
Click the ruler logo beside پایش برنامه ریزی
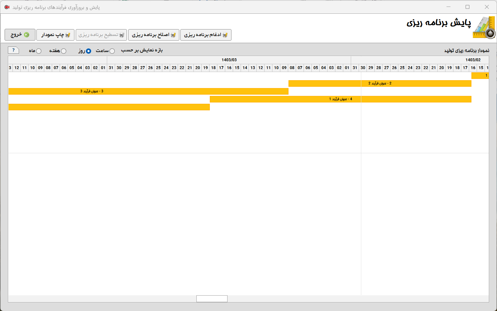pos(484,28)
